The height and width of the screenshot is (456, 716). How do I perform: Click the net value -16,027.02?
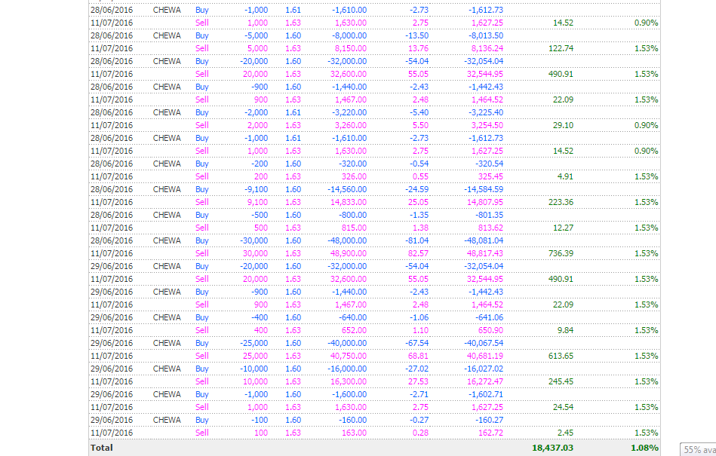click(484, 368)
